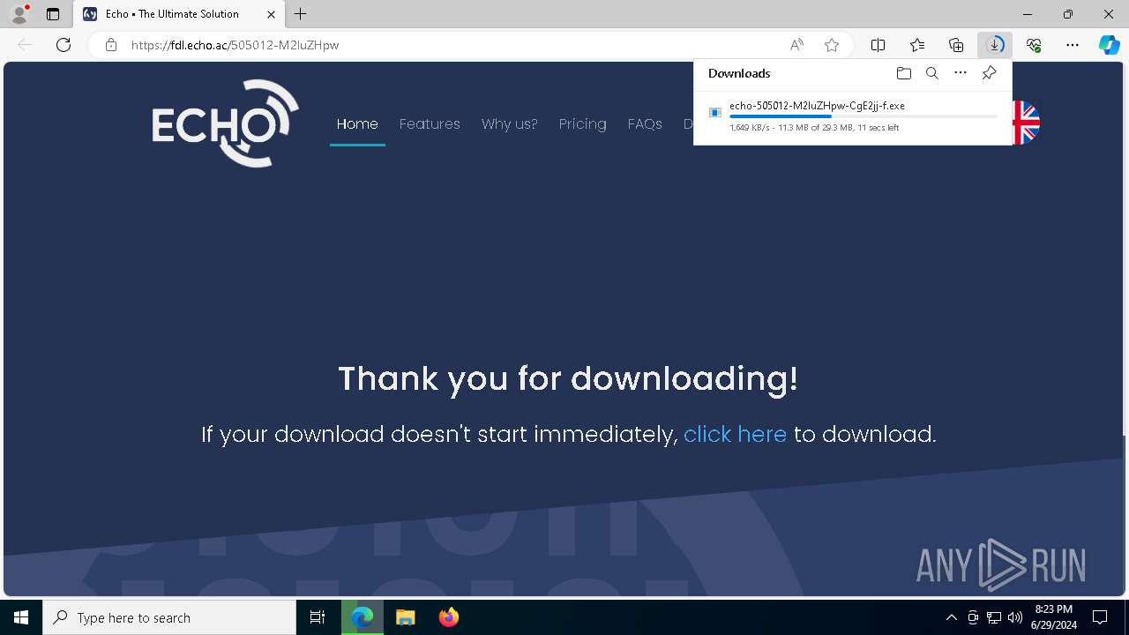
Task: Pin the Downloads flyout
Action: point(989,73)
